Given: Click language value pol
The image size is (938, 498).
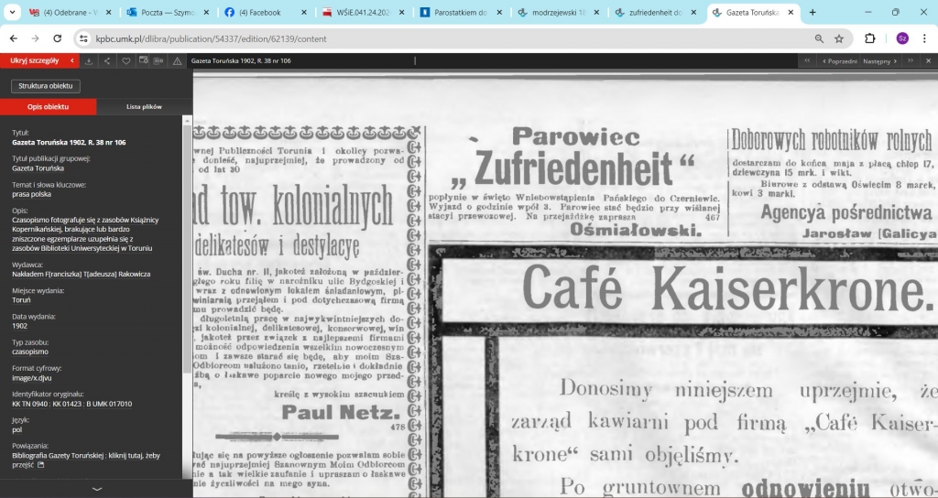Looking at the screenshot, I should (16, 429).
